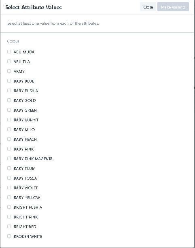The width and height of the screenshot is (195, 248).
Task: Check the ABU MUDA colour checkbox
Action: tap(9, 52)
